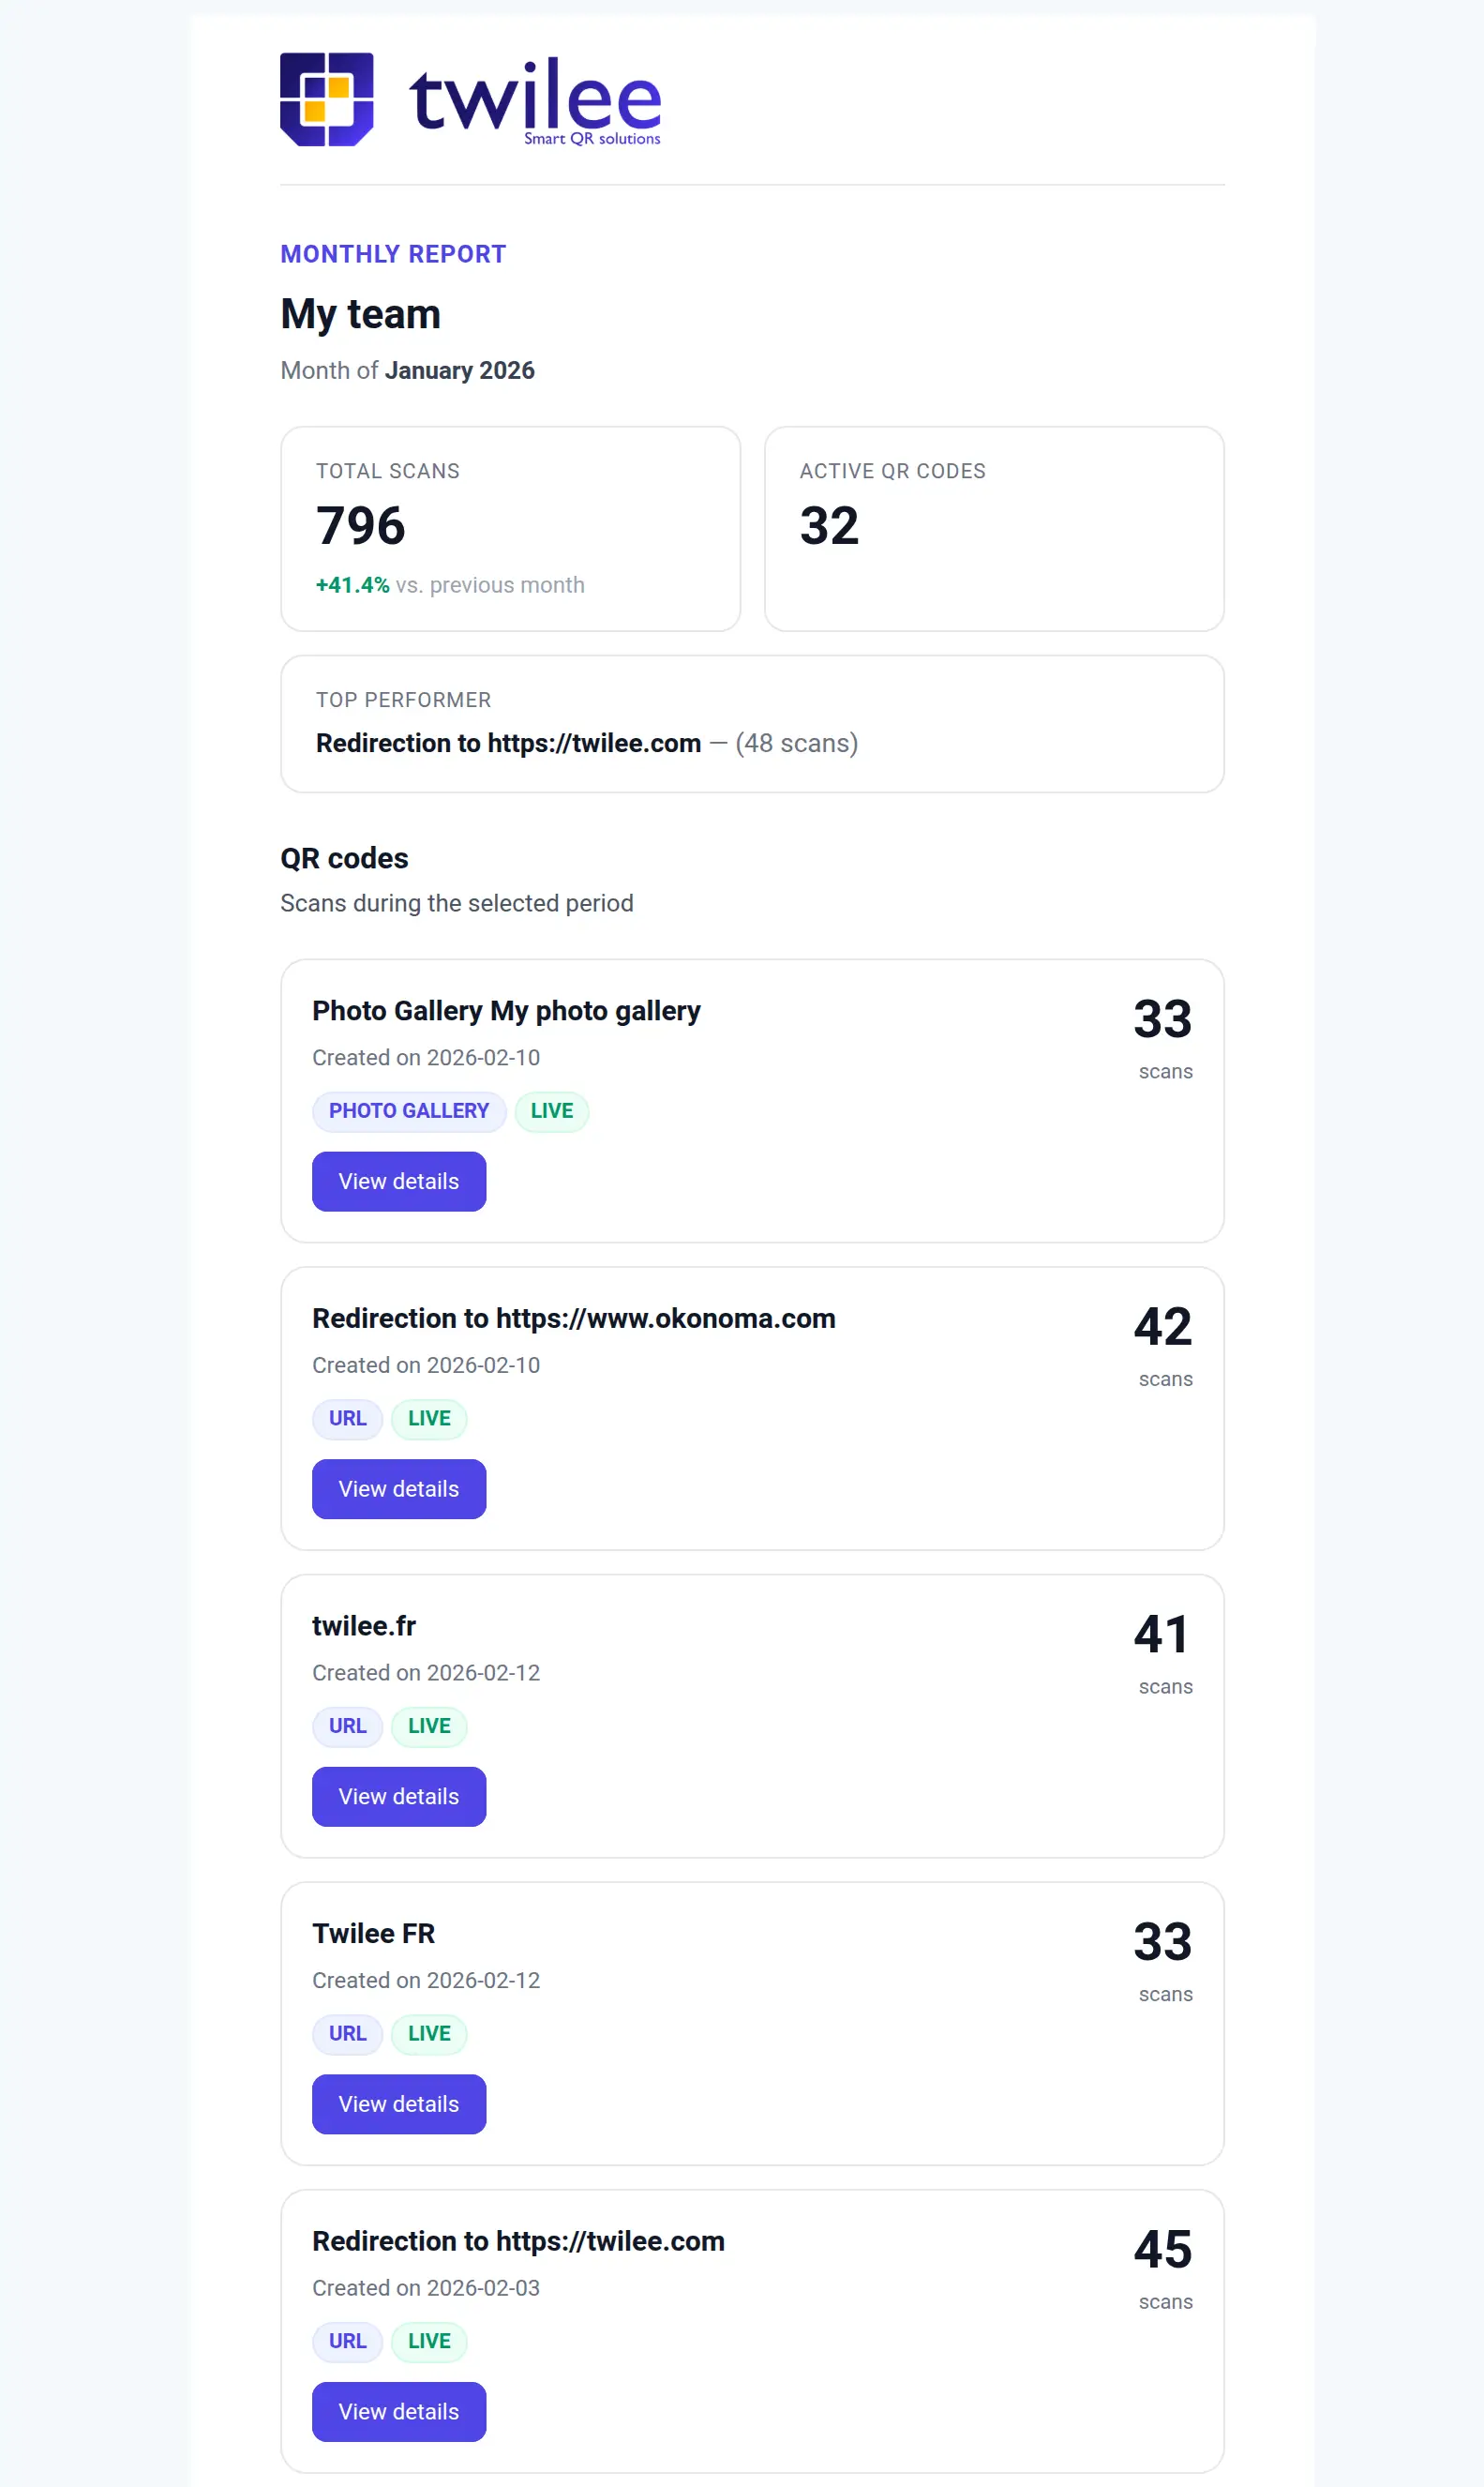The image size is (1484, 2487).
Task: View details of the Photo Gallery QR code
Action: 398,1182
